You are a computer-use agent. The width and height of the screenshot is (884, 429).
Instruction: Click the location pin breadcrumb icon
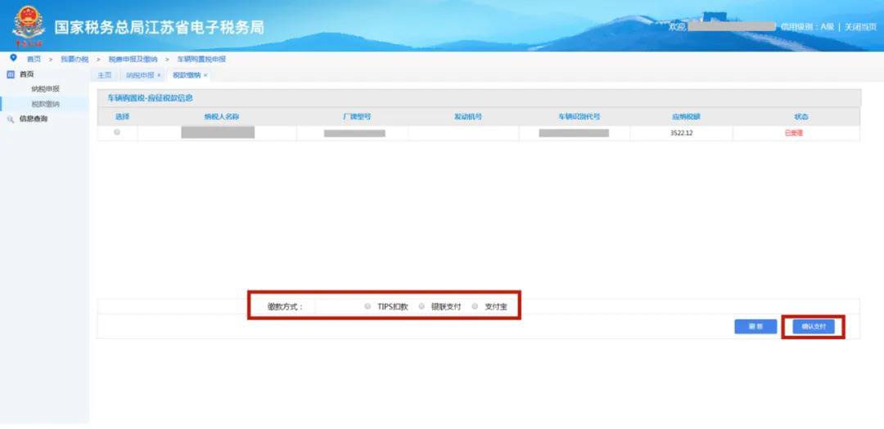(x=14, y=59)
